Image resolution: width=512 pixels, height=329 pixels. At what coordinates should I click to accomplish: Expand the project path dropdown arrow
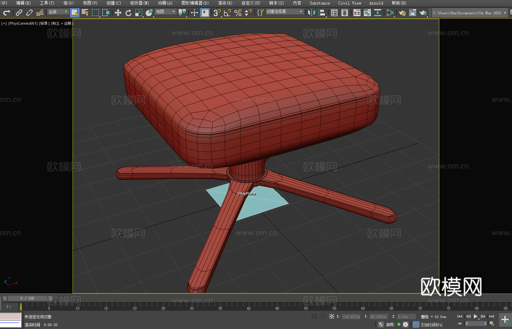coord(505,13)
